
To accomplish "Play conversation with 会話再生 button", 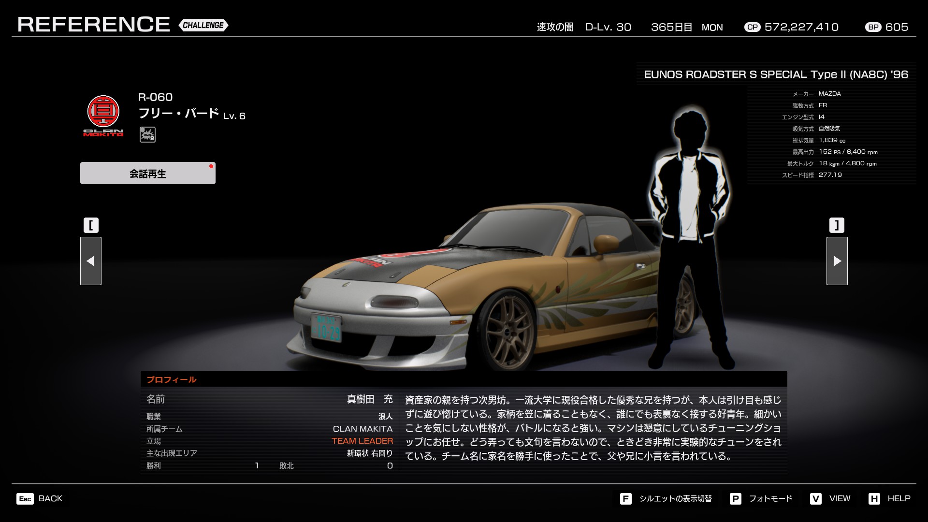I will 148,173.
